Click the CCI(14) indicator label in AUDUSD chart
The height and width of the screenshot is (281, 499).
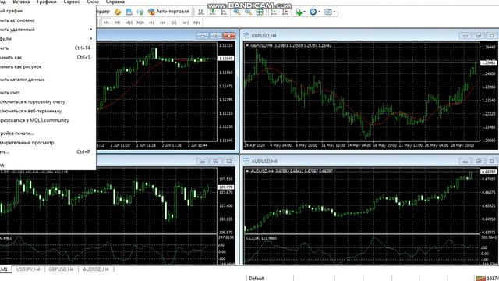(x=261, y=238)
